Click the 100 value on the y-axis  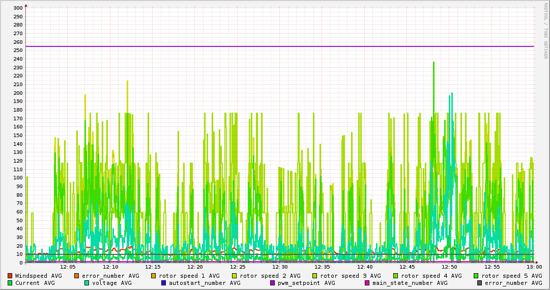coord(17,178)
